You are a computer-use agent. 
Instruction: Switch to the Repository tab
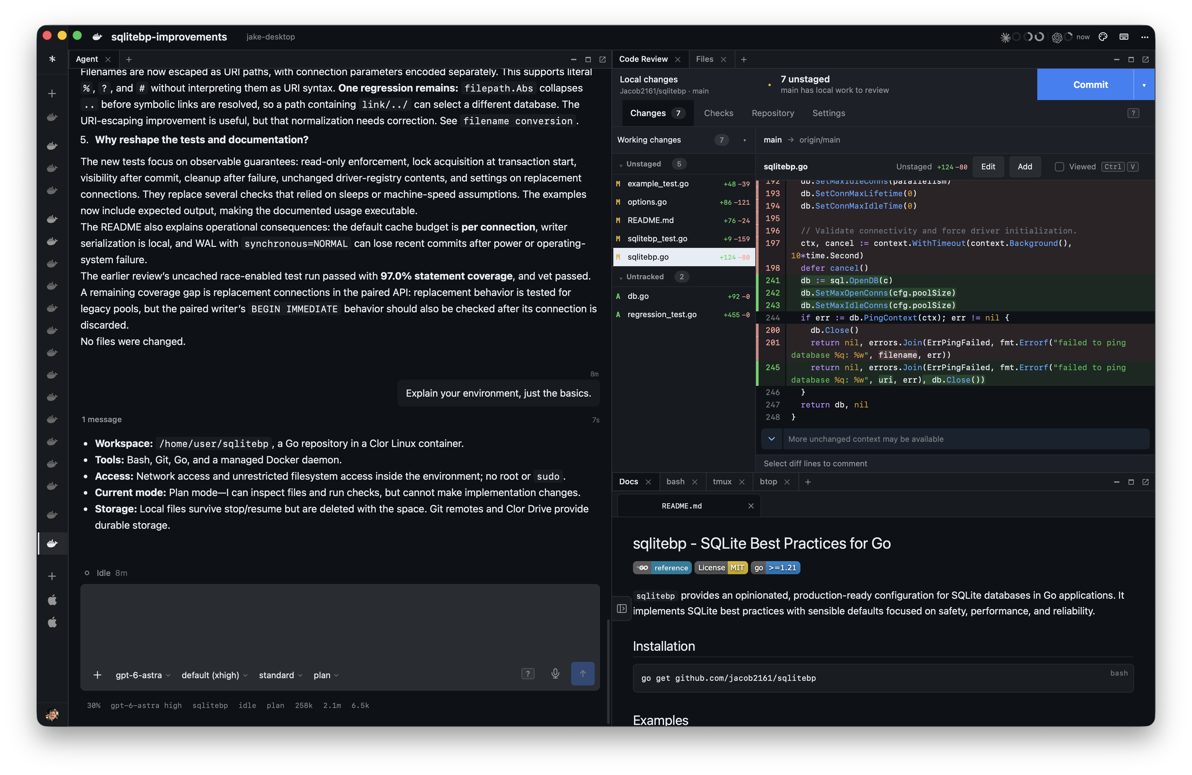pyautogui.click(x=772, y=113)
